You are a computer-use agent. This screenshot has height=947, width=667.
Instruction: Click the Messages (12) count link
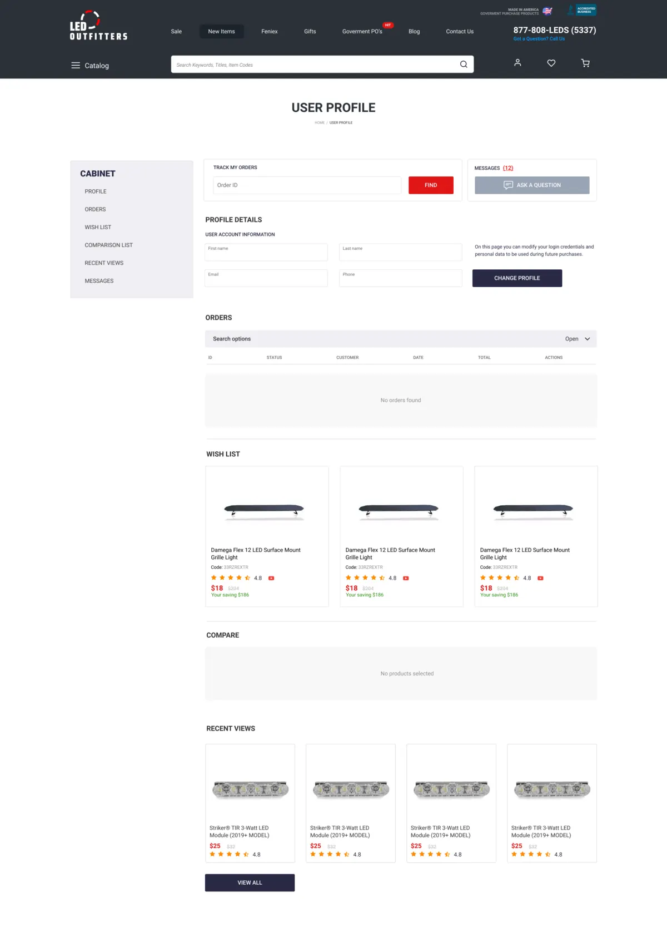click(x=508, y=168)
